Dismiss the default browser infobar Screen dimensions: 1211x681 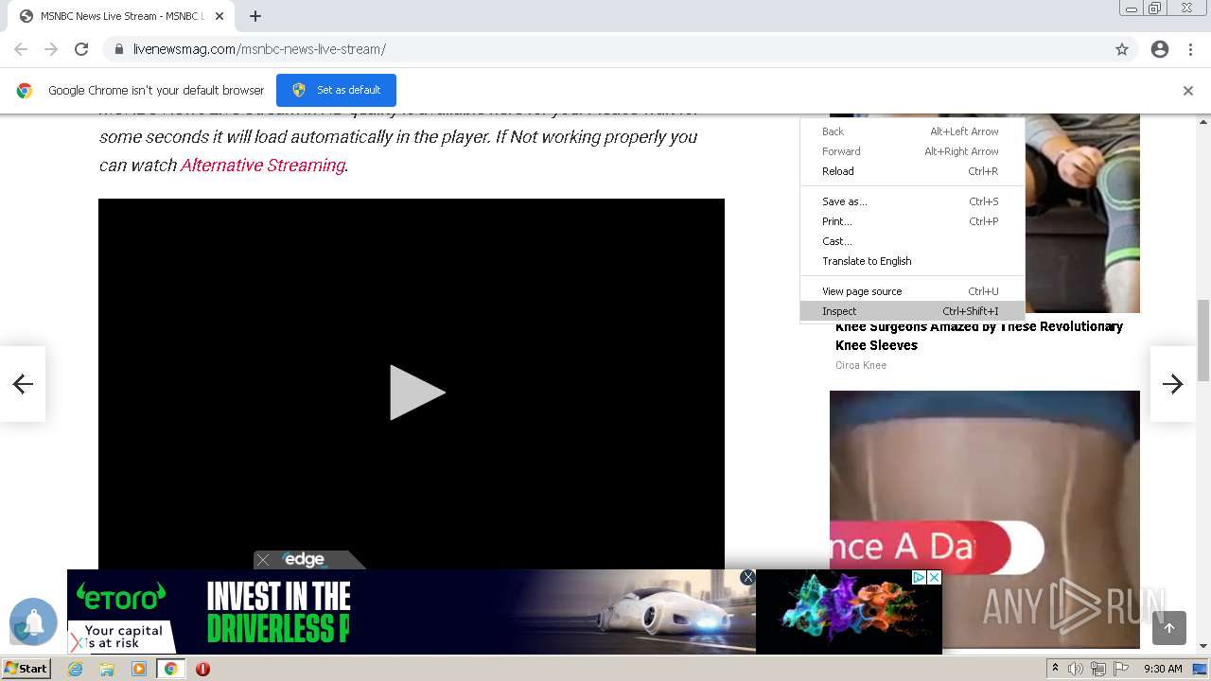tap(1188, 91)
